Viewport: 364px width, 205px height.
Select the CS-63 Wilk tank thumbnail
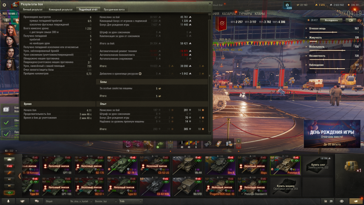(155, 187)
